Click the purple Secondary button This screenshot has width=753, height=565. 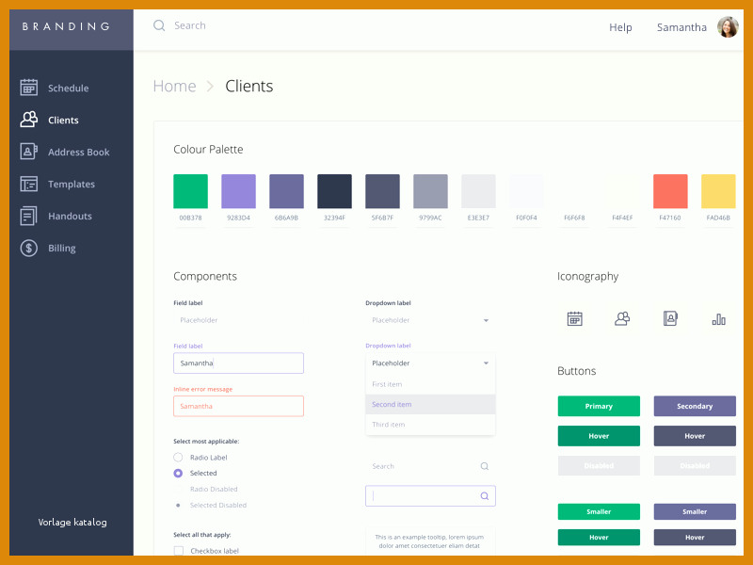(695, 406)
